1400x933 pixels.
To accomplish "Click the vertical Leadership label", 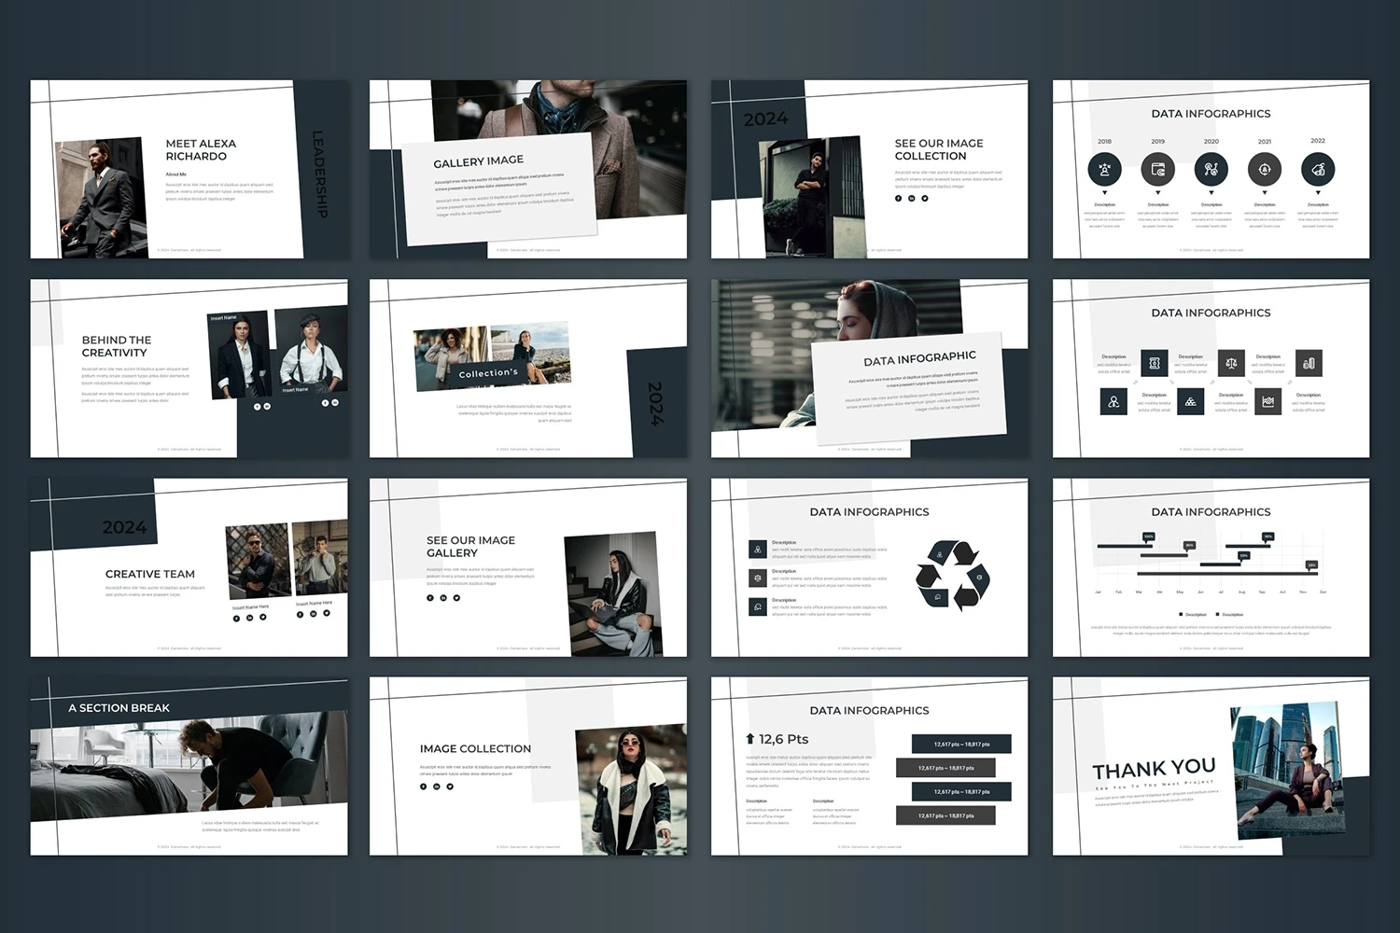I will 318,174.
